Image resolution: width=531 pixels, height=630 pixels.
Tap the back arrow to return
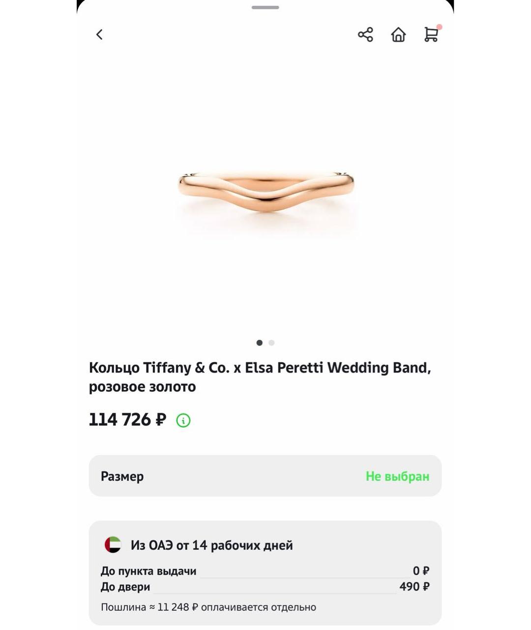coord(99,34)
